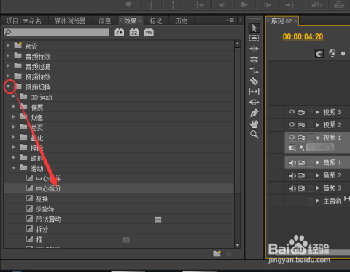
Task: Select the Hand tool
Action: coord(254,124)
